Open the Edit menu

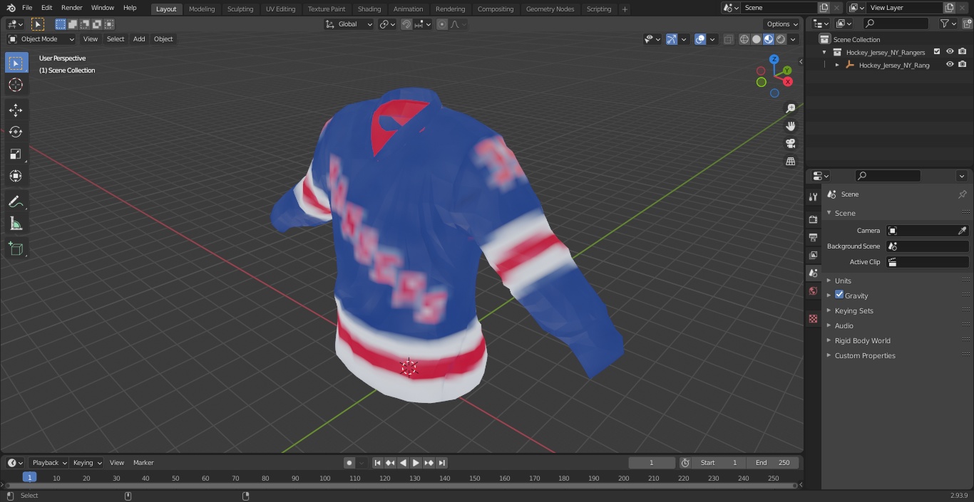pyautogui.click(x=46, y=8)
